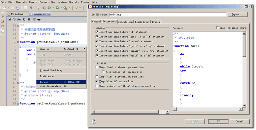
Task: Select the Control Statements tab
Action: (104, 21)
